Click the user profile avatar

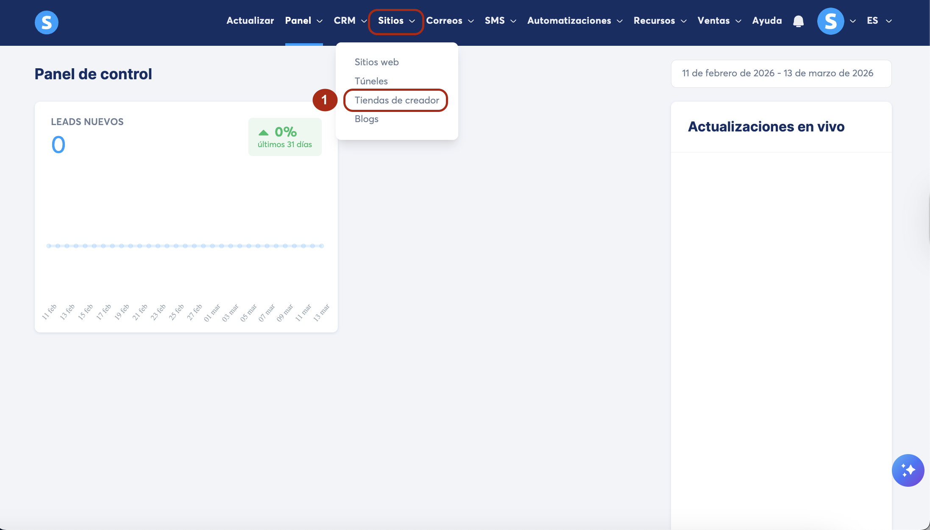tap(830, 21)
